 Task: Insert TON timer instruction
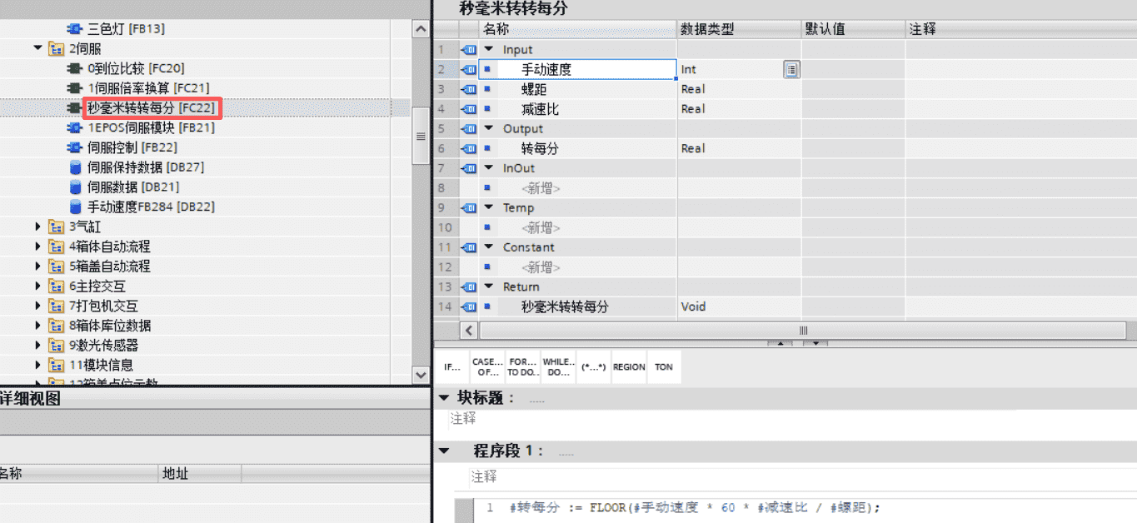click(x=664, y=367)
